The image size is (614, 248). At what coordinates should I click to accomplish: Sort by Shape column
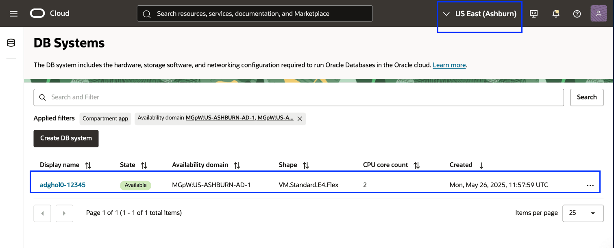point(306,165)
